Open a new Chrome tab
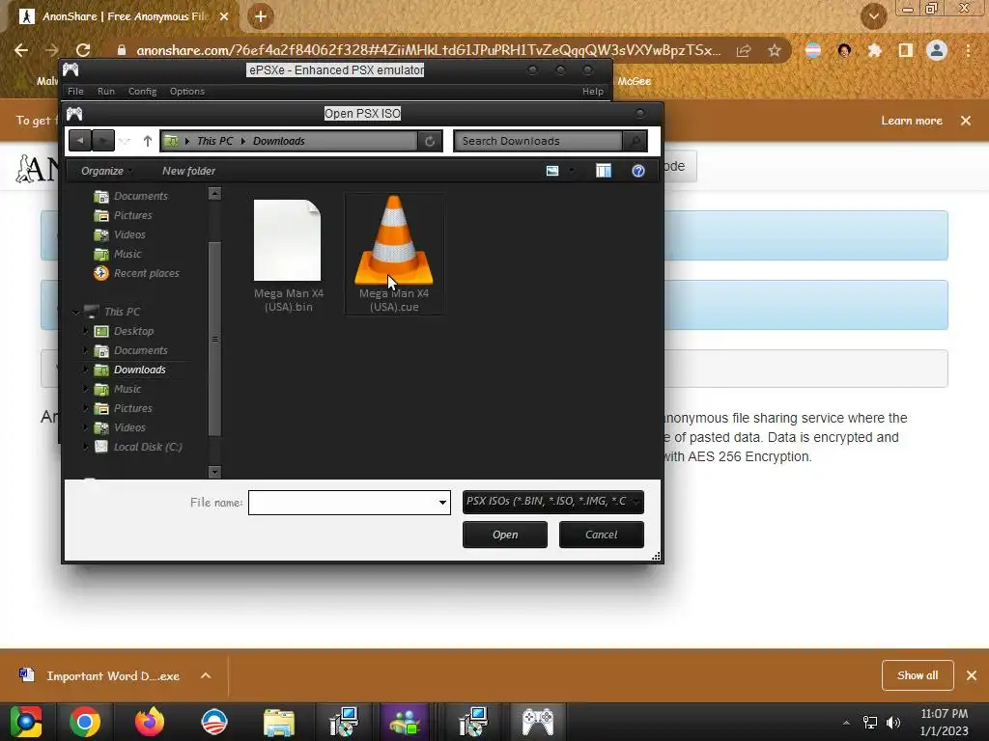This screenshot has width=989, height=741. (261, 16)
